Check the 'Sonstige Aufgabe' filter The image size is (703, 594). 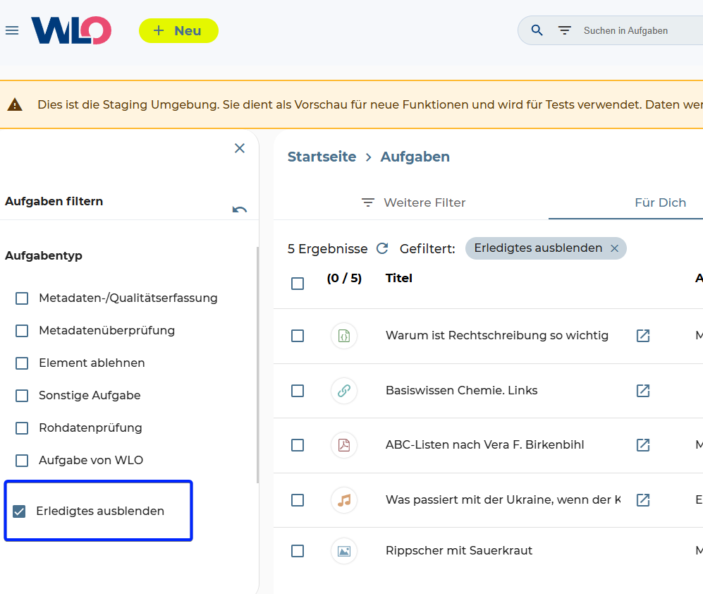pyautogui.click(x=22, y=396)
